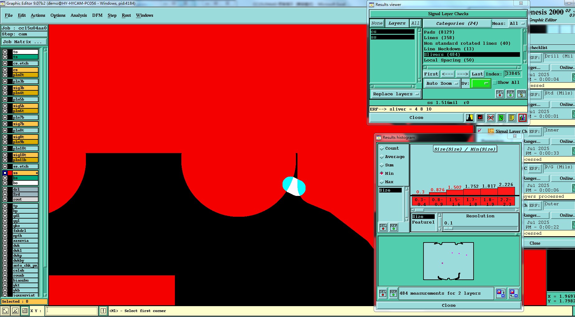575x317 pixels.
Task: Open Replace layers dropdown
Action: pyautogui.click(x=396, y=94)
